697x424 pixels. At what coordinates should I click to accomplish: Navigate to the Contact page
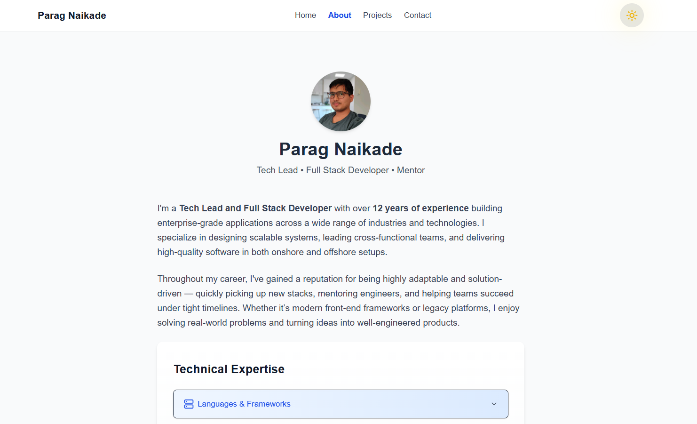(417, 15)
